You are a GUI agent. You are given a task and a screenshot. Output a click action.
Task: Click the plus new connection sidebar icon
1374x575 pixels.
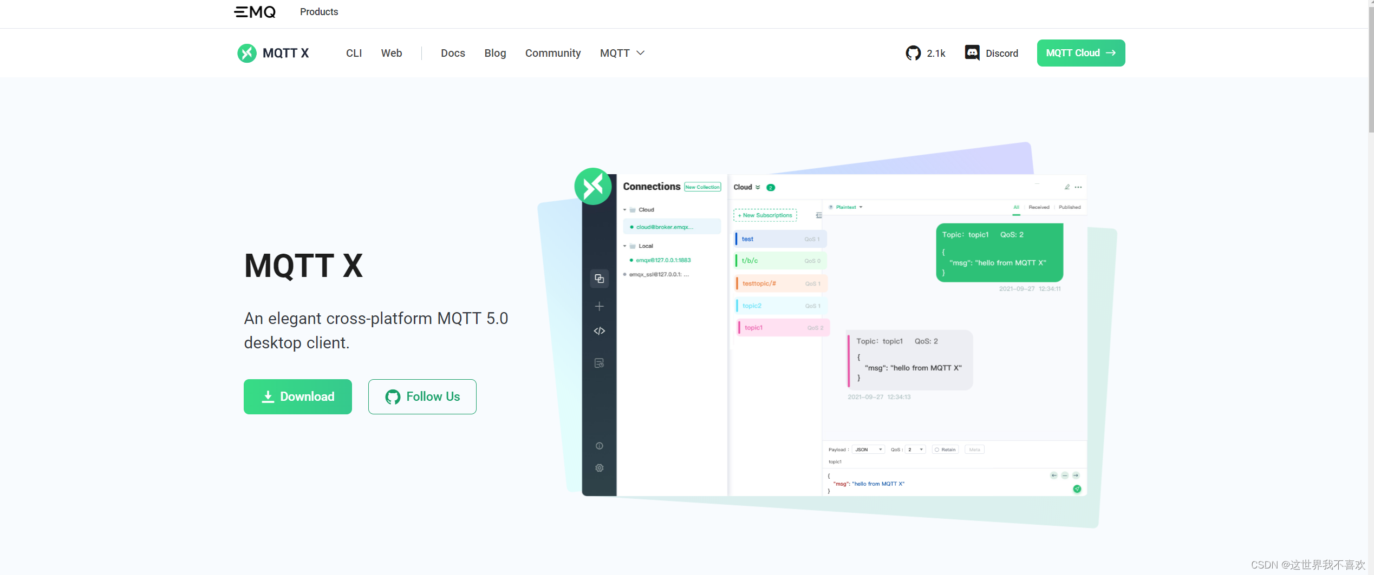tap(599, 306)
